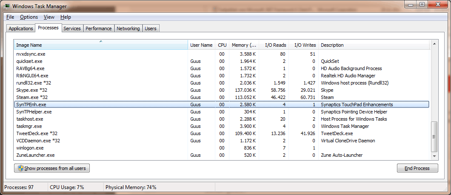Sort by I/O Reads column header

coord(274,45)
